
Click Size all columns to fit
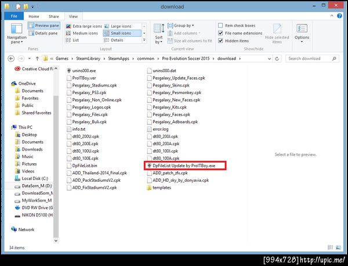190,41
